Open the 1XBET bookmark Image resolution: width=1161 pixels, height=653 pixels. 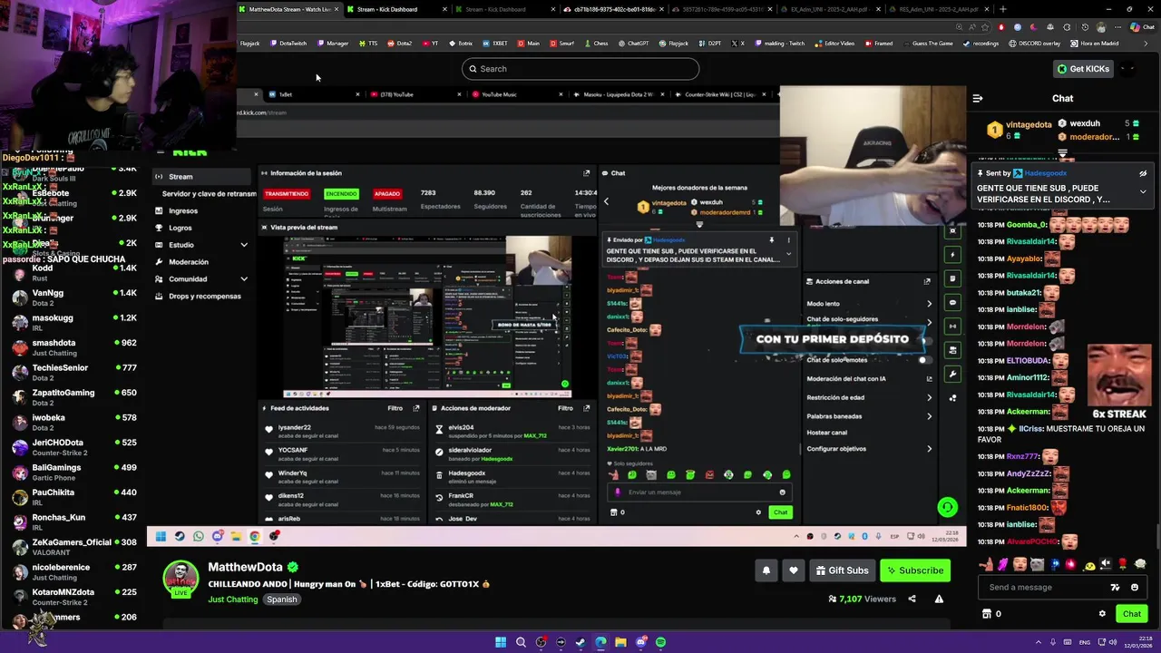(494, 44)
